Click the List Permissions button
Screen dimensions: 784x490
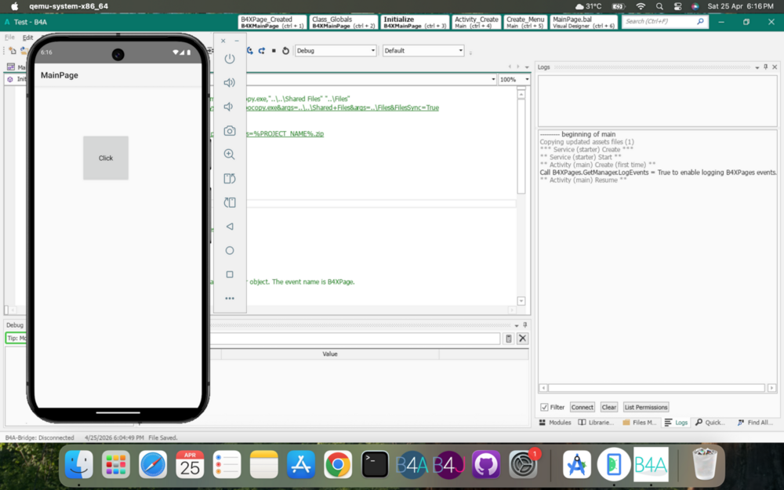(x=645, y=406)
